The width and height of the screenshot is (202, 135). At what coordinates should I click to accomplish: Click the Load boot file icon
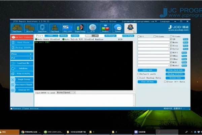click(x=13, y=63)
